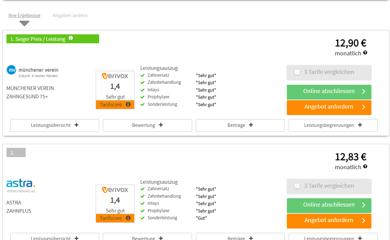Select the Ihre Ergebnisse tab
390x240 pixels.
(24, 15)
